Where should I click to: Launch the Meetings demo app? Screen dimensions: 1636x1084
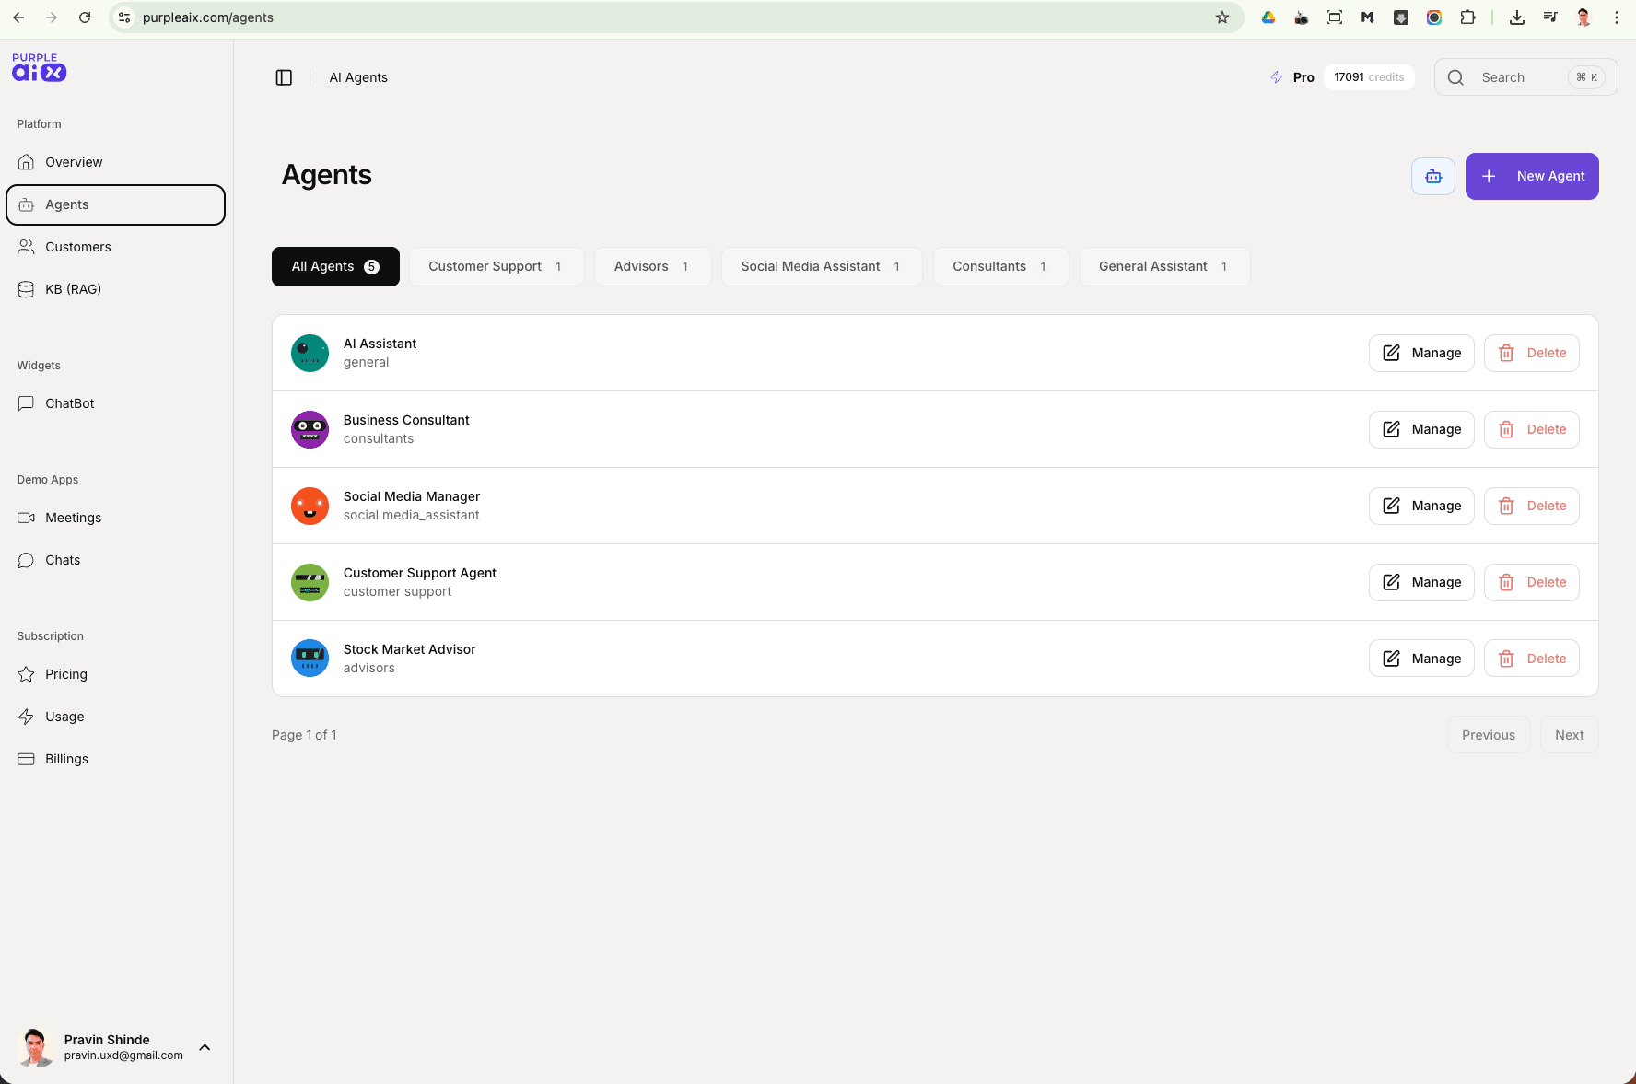(x=73, y=518)
